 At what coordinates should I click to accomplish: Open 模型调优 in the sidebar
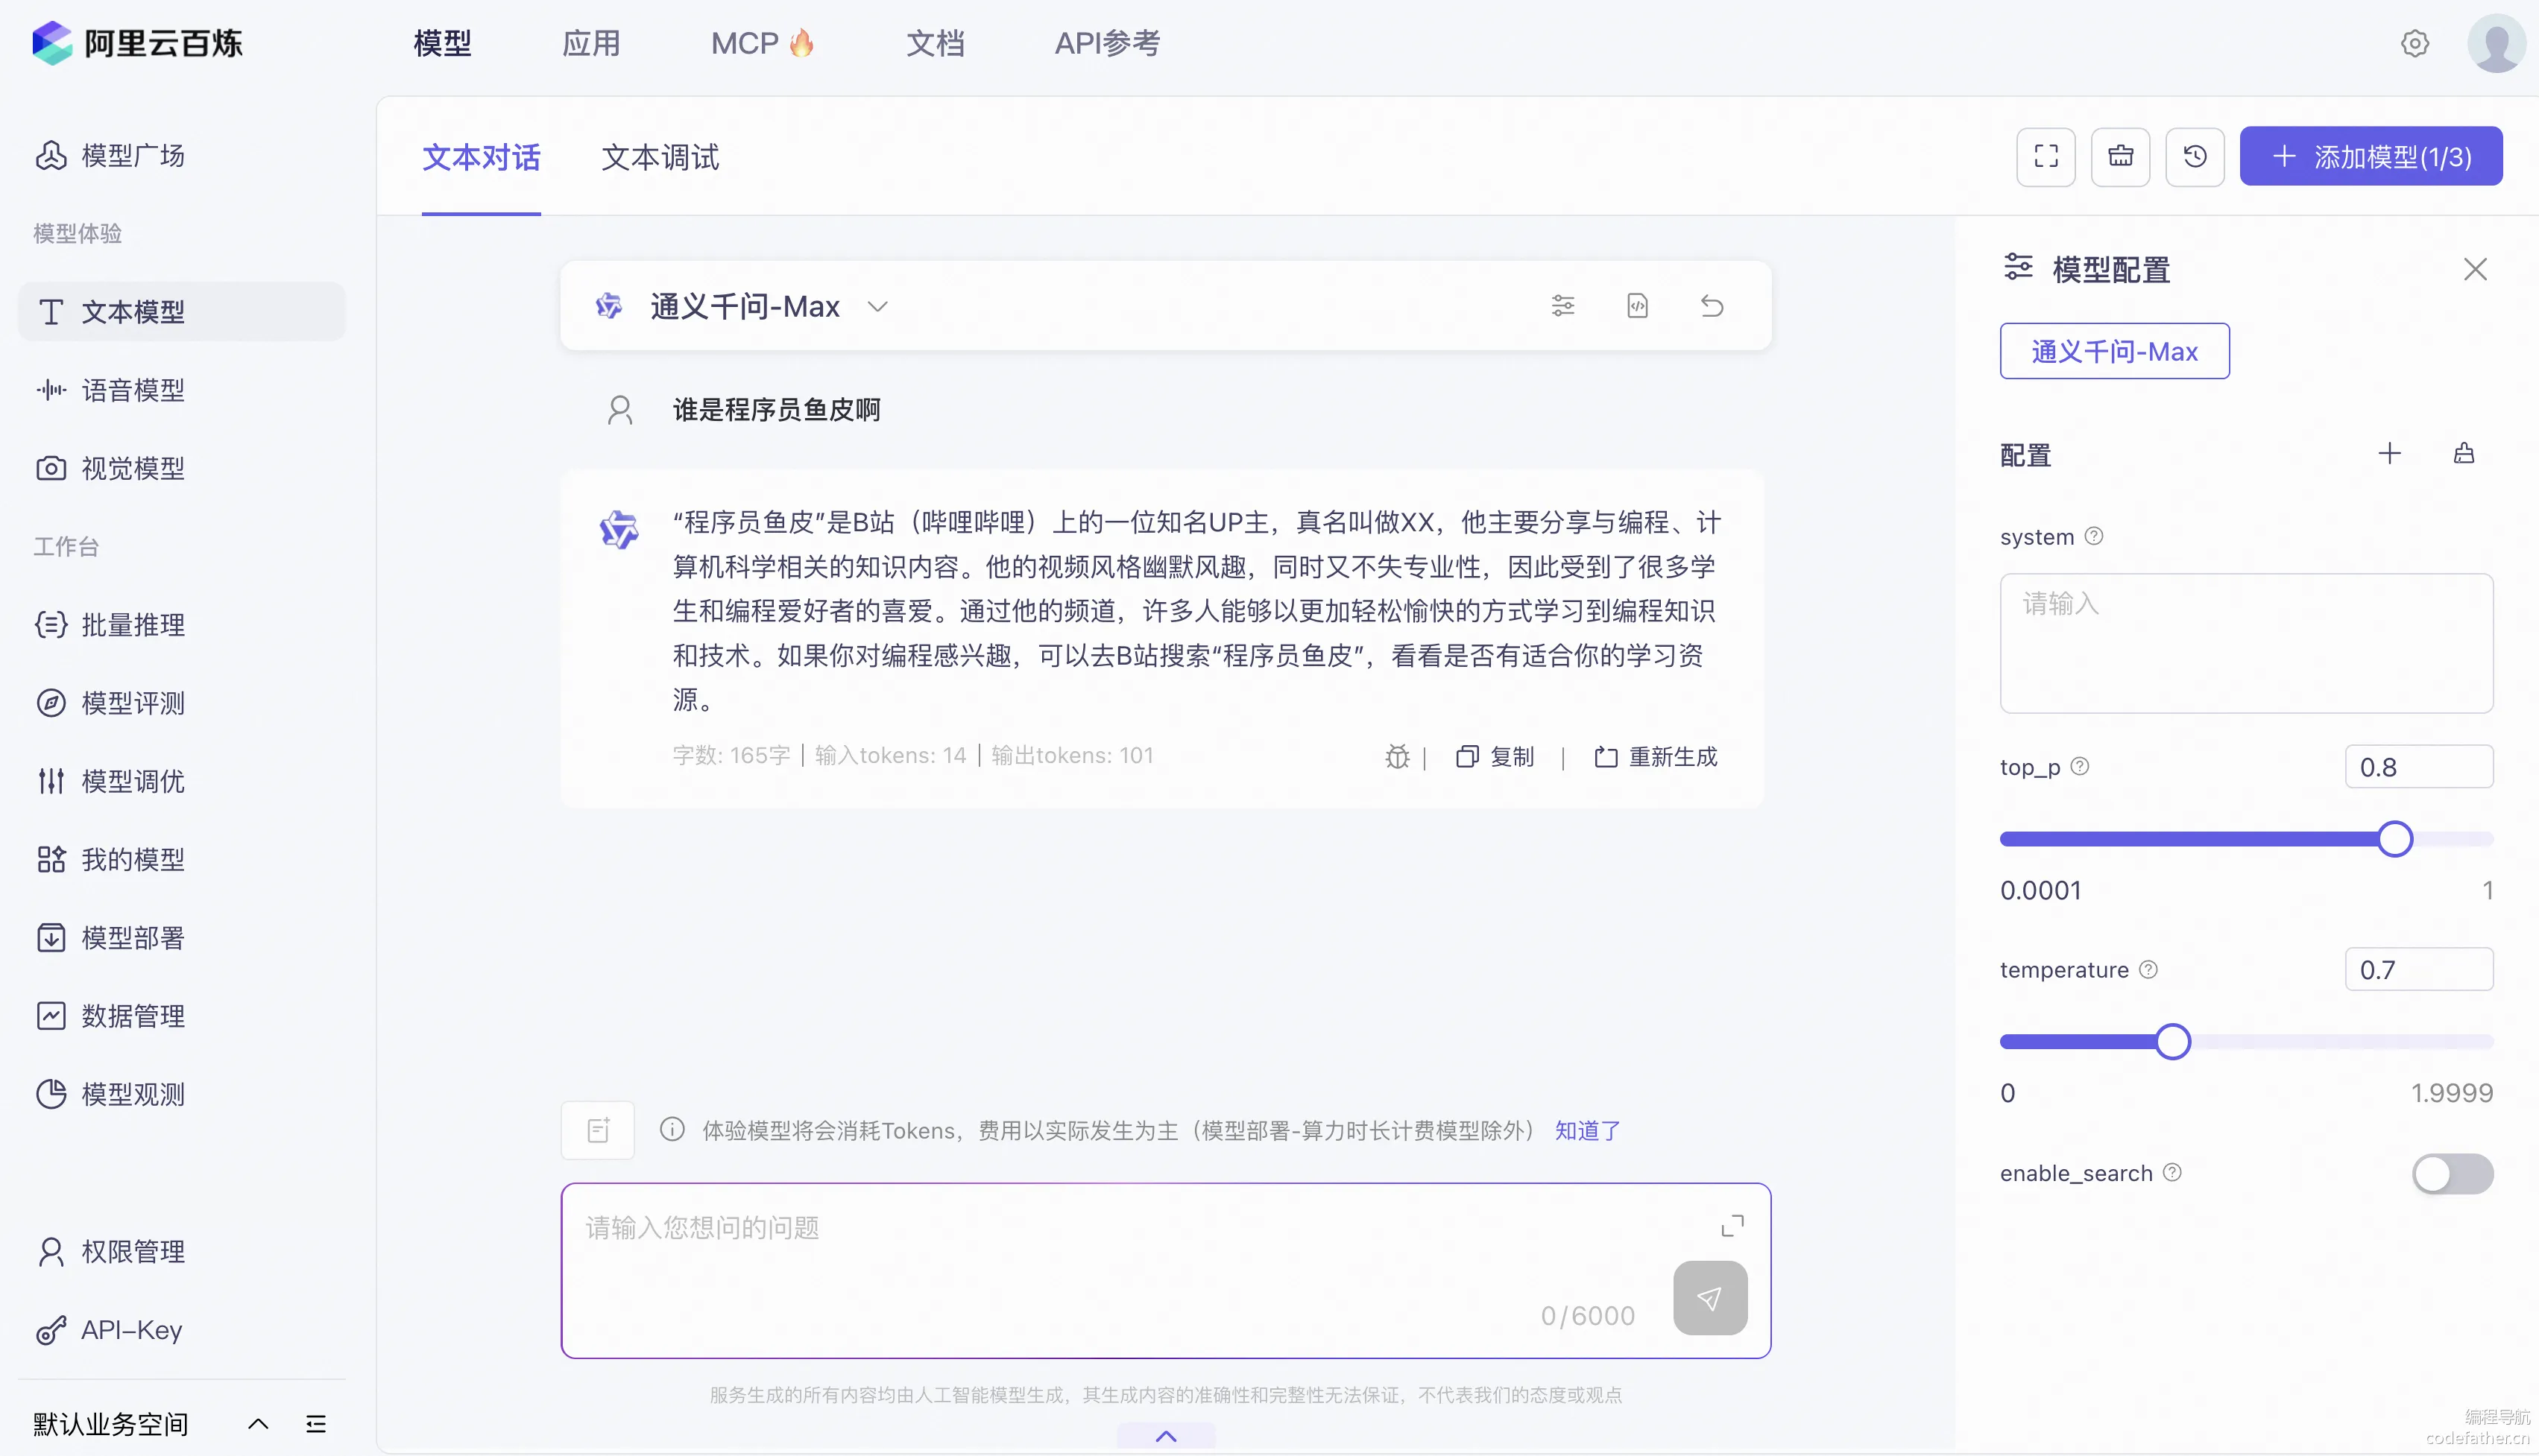pyautogui.click(x=182, y=781)
